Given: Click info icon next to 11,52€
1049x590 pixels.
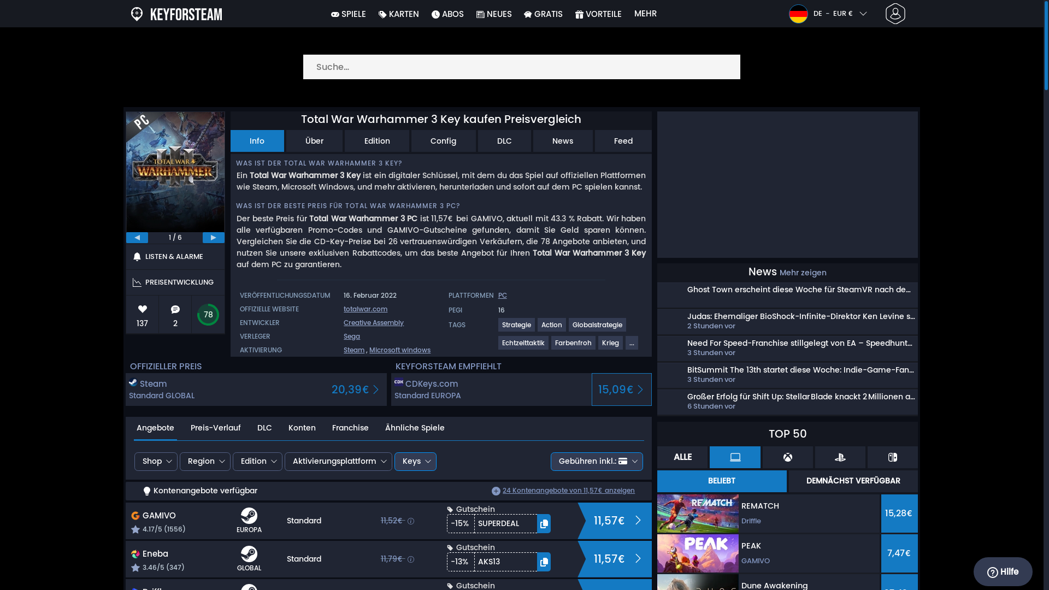Looking at the screenshot, I should click(x=411, y=521).
